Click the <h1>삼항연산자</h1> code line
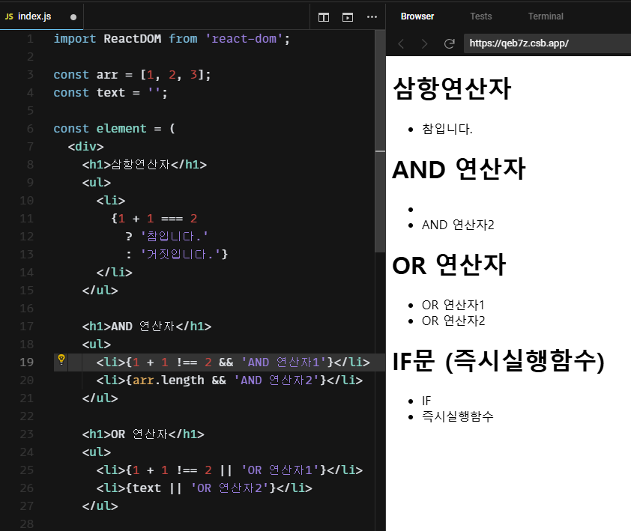 [145, 165]
